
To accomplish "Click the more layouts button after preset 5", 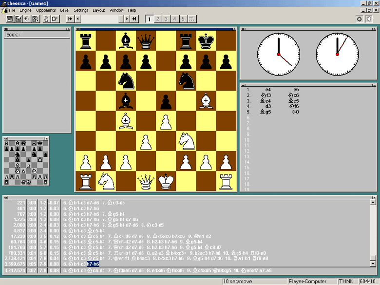I will tap(191, 19).
